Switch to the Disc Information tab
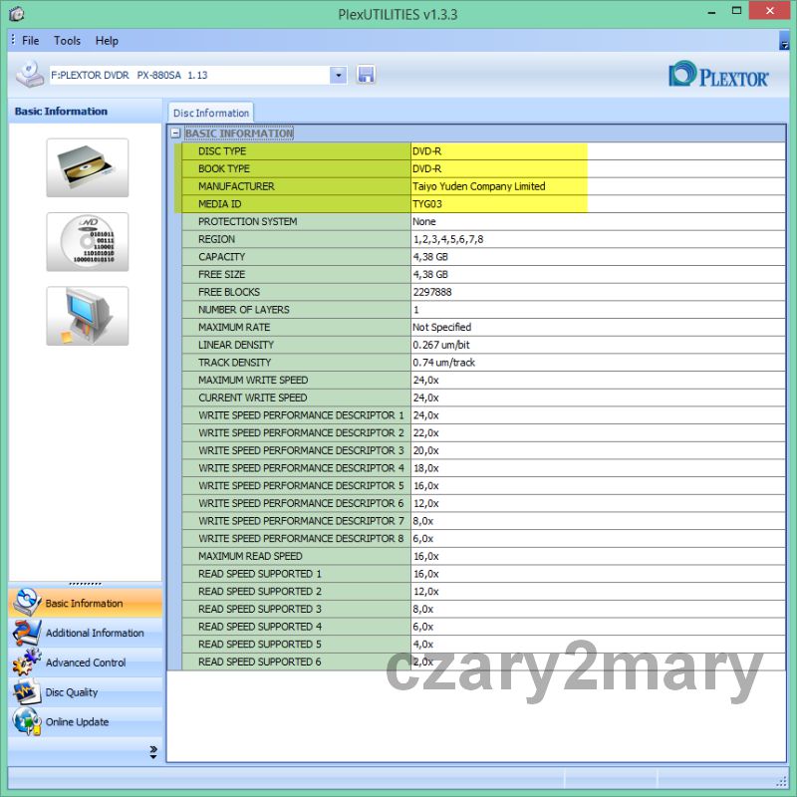The width and height of the screenshot is (797, 797). tap(210, 114)
